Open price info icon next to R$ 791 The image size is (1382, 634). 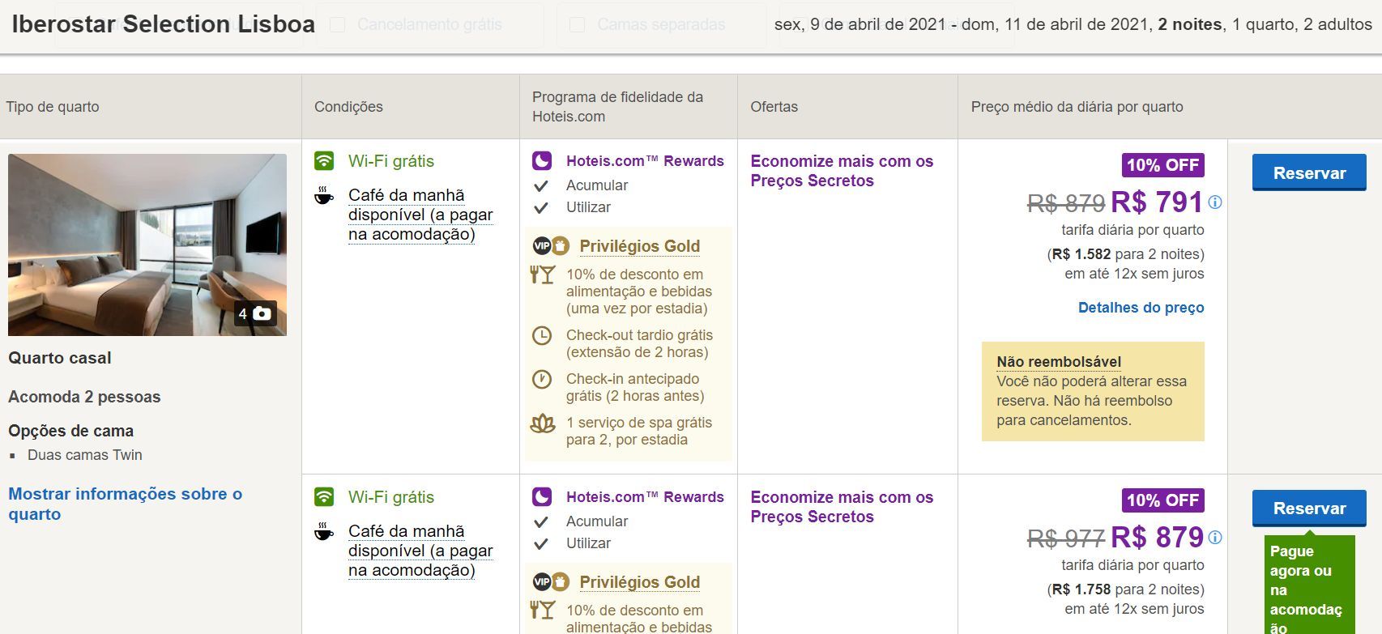point(1215,202)
